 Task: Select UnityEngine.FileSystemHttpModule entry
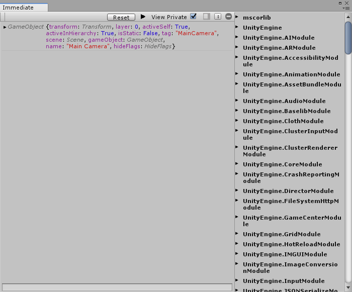[291, 204]
